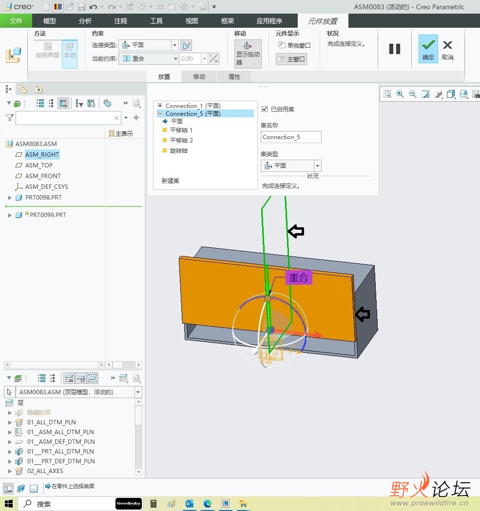Expand the 02_ALL_AXES layer

[10, 471]
